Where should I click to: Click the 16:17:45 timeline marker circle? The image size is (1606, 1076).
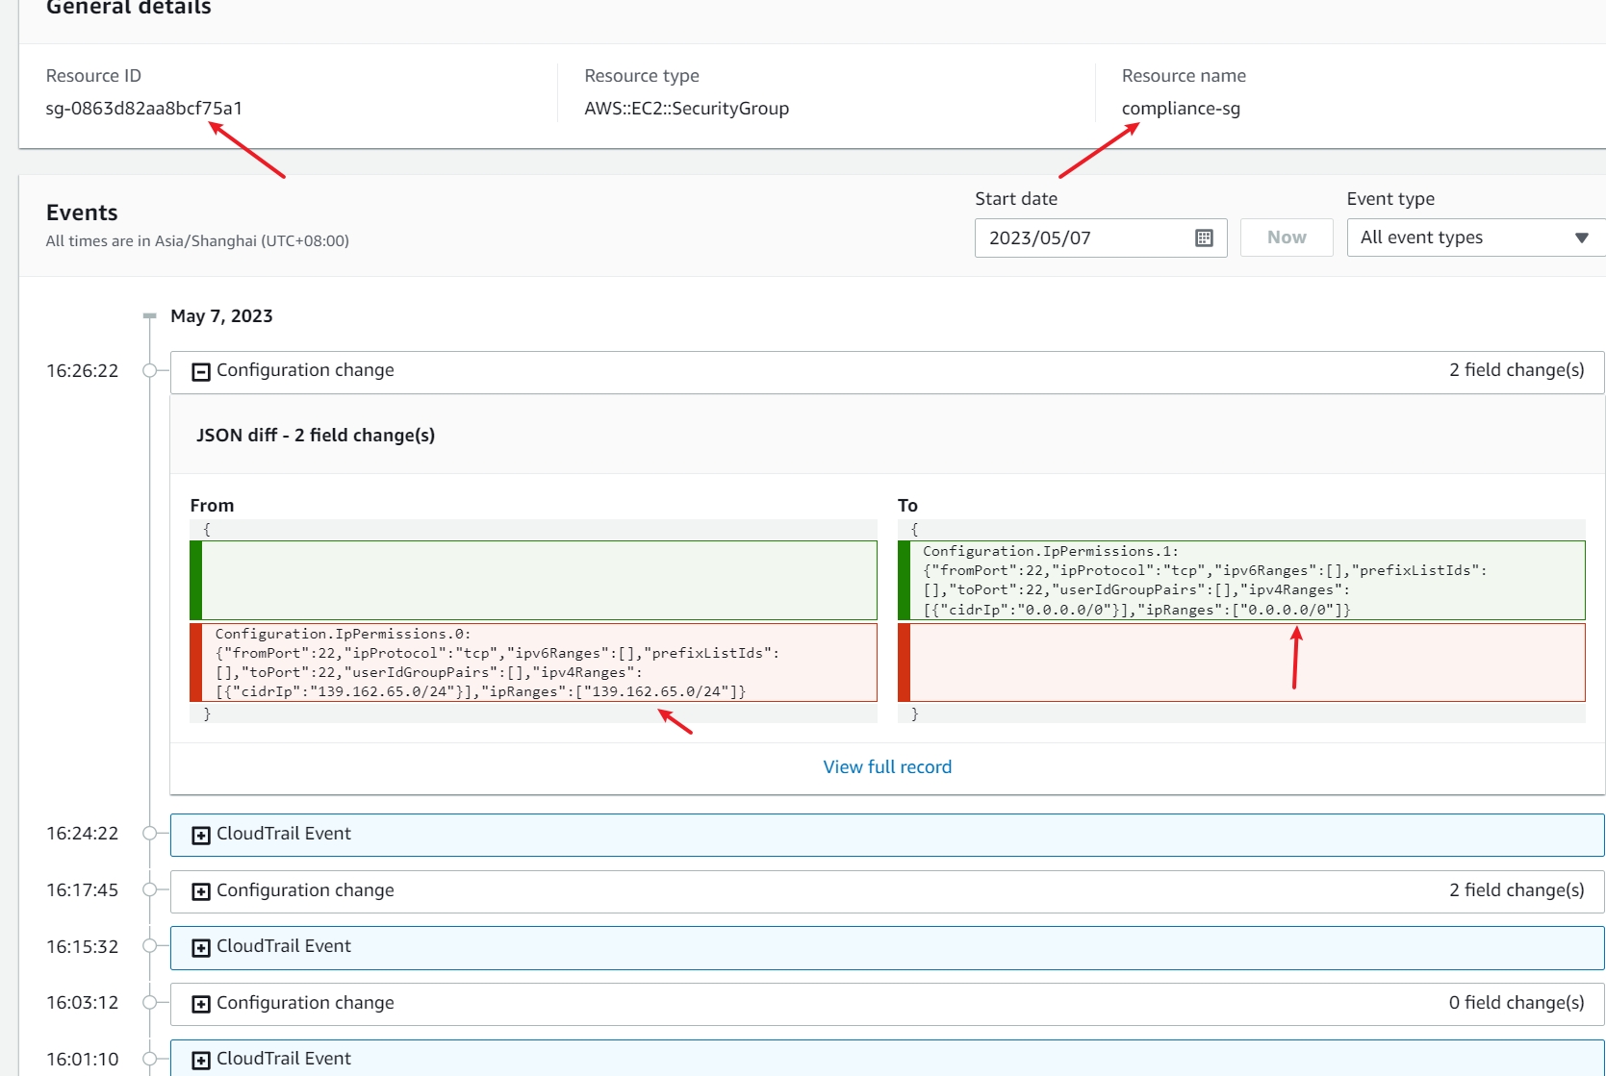150,890
